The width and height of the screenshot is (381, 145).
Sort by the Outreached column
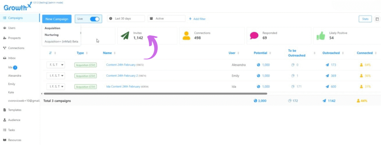[333, 53]
